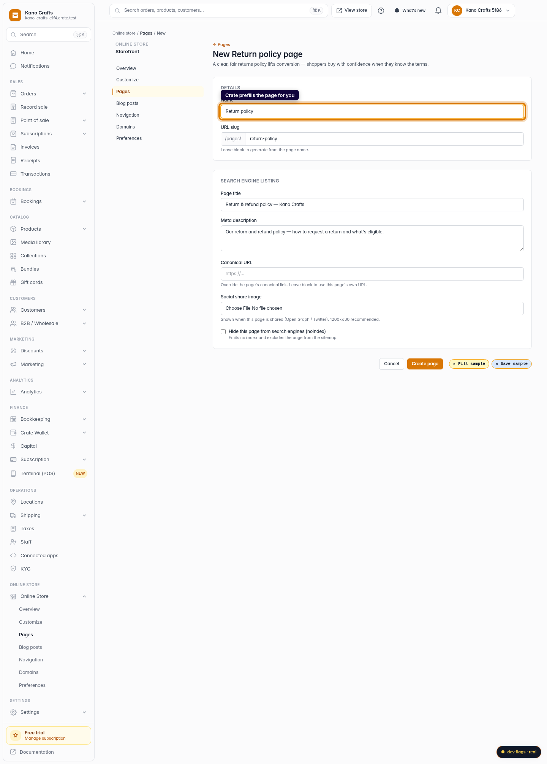This screenshot has height=764, width=547.
Task: Click the Documentation external link icon
Action: point(13,752)
